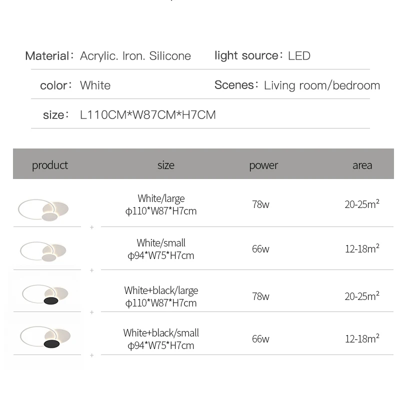
Task: Click 20-25m² area in White+black/large row
Action: (x=362, y=296)
